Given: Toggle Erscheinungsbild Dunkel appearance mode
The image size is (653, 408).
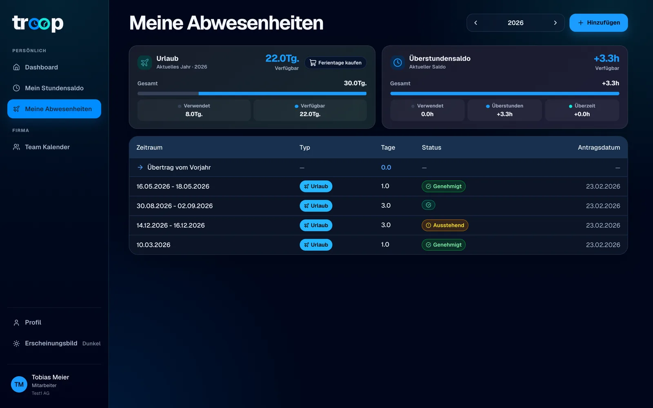Looking at the screenshot, I should [x=54, y=344].
